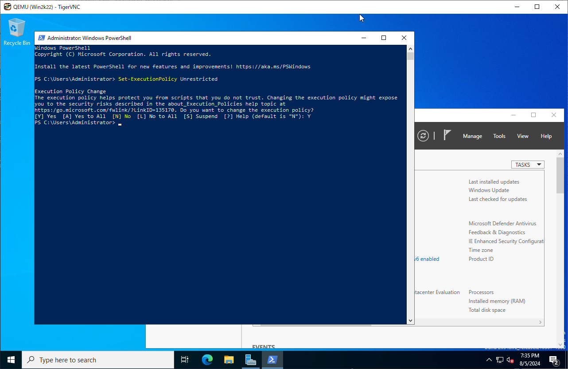Viewport: 568px width, 369px height.
Task: Expand the TASKS dropdown
Action: [528, 165]
